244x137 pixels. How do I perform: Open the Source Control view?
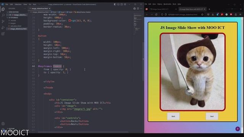point(3,21)
